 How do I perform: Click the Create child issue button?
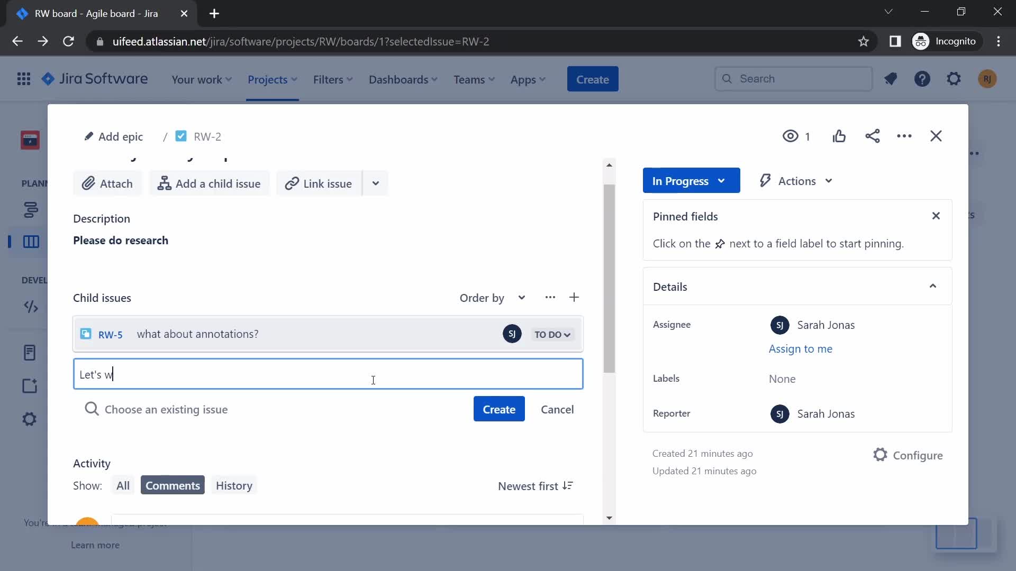click(500, 409)
